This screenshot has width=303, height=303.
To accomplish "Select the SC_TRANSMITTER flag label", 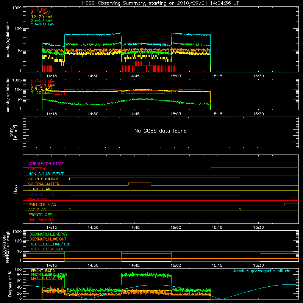I will [44, 184].
